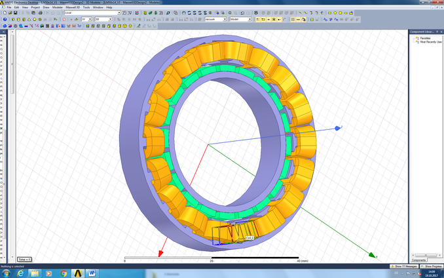Click the Show 77 Messages button
The width and height of the screenshot is (444, 278).
404,266
